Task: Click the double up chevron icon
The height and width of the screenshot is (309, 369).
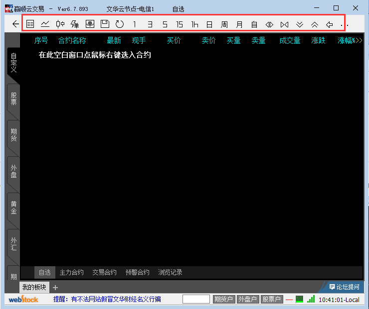Action: click(314, 24)
